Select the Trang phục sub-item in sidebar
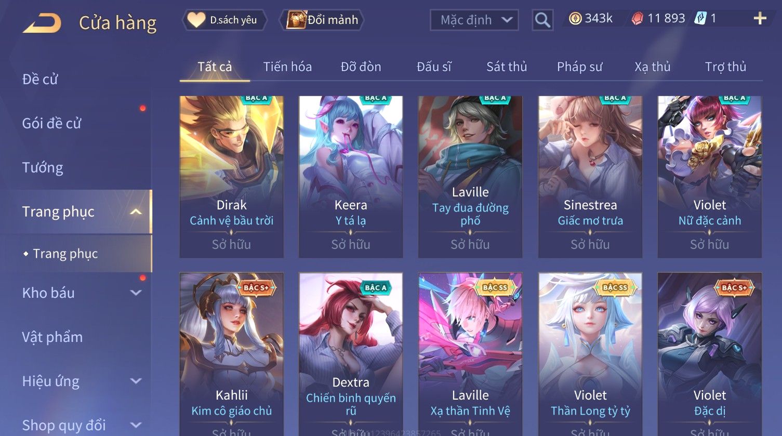 65,254
